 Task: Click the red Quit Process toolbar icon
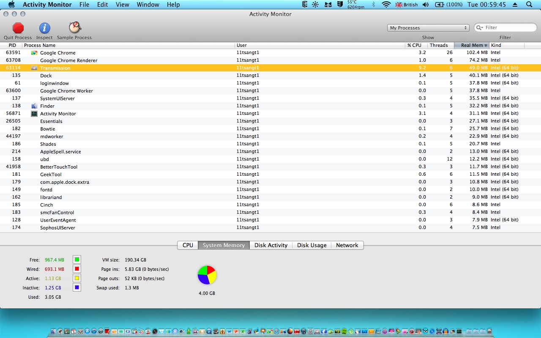[18, 28]
